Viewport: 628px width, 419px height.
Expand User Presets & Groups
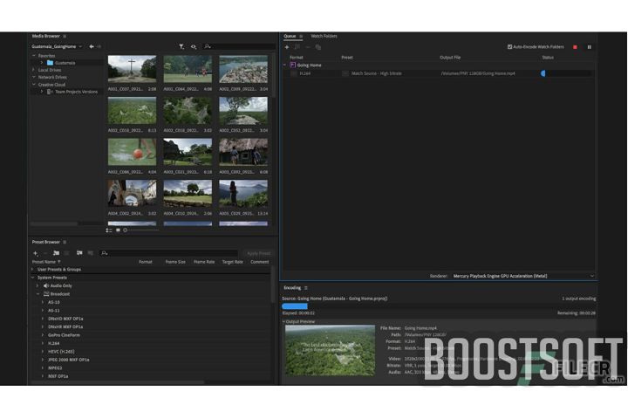click(33, 270)
